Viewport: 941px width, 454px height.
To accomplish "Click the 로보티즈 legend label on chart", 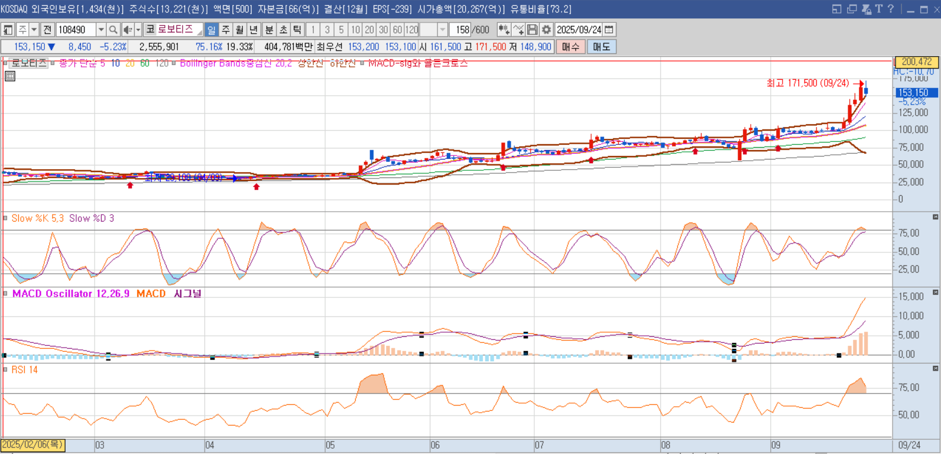I will pos(28,63).
